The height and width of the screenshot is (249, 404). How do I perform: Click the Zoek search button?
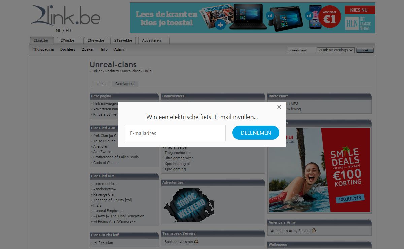tap(365, 50)
